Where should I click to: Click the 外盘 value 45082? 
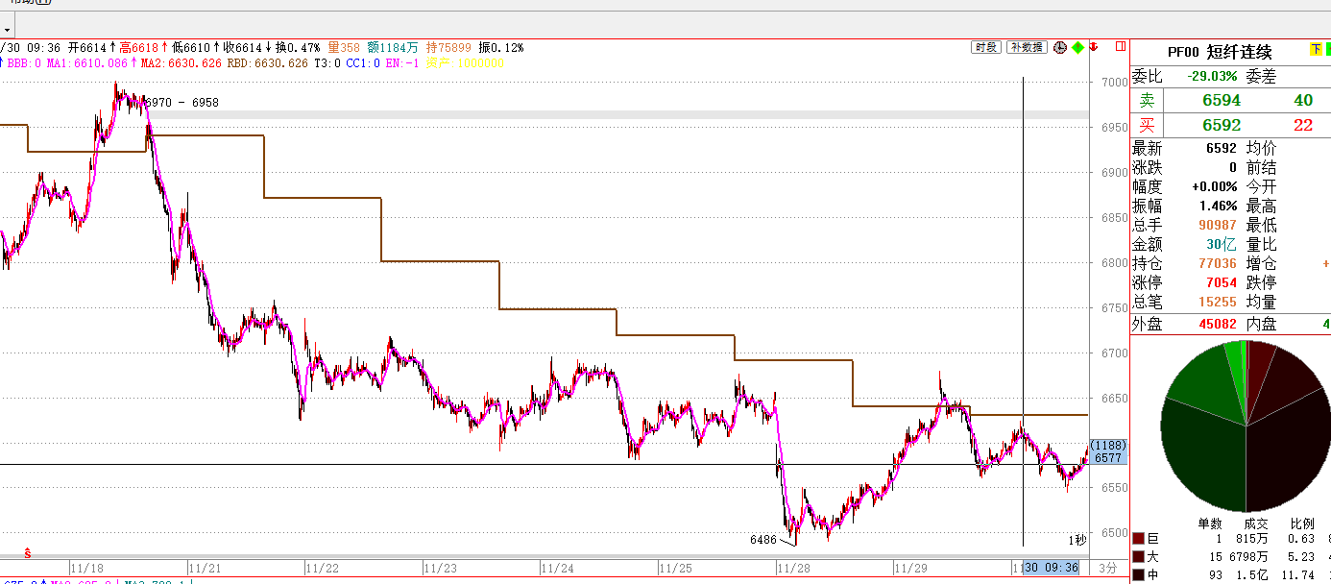pyautogui.click(x=1218, y=325)
